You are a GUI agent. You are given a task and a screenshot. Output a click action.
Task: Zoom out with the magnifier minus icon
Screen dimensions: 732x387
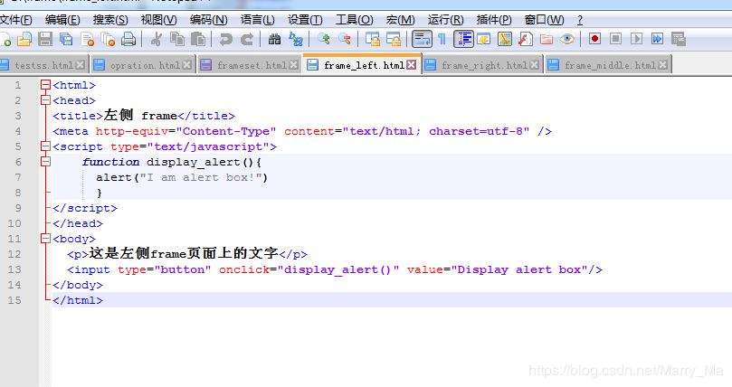(345, 39)
